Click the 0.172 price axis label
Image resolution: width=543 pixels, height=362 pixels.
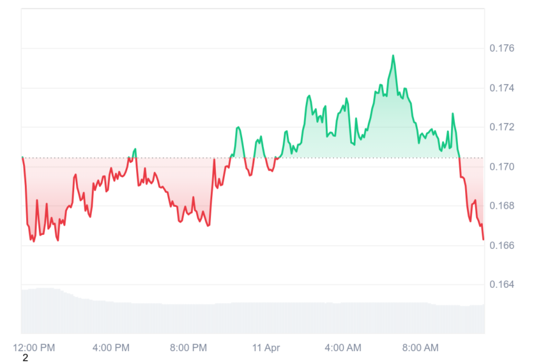[x=501, y=127]
